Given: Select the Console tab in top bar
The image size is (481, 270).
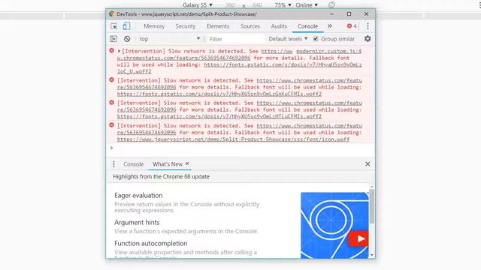Looking at the screenshot, I should (307, 26).
